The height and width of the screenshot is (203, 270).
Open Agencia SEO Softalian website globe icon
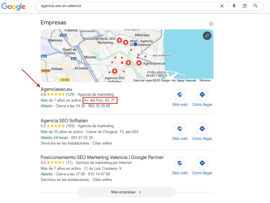(x=180, y=128)
